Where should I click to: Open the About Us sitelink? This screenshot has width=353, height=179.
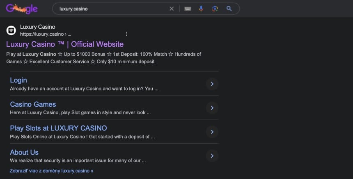coord(24,152)
